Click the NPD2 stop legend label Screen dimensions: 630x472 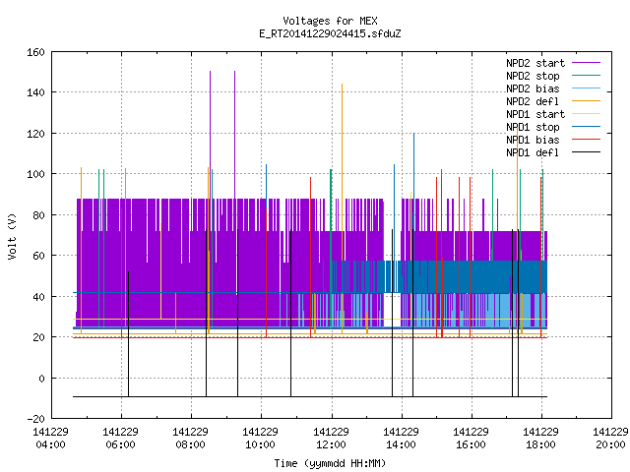point(533,76)
